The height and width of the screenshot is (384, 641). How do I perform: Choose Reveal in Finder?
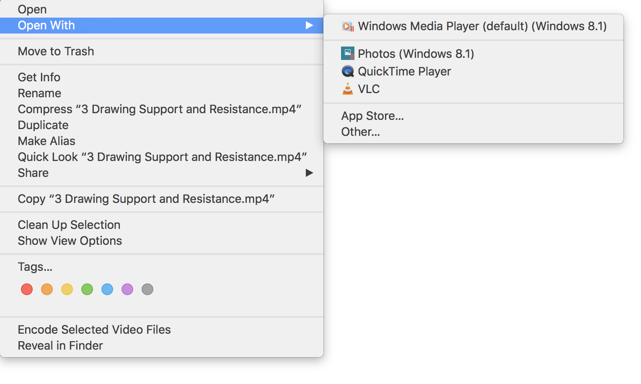click(162, 345)
